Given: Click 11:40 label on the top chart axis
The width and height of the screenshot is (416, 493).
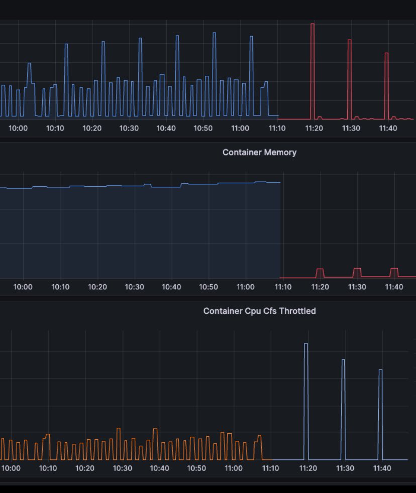Looking at the screenshot, I should tap(388, 129).
